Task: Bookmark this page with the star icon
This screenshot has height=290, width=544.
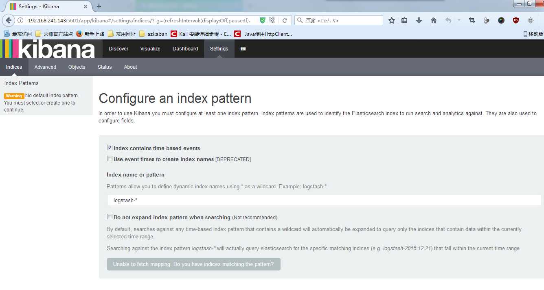Action: tap(392, 20)
